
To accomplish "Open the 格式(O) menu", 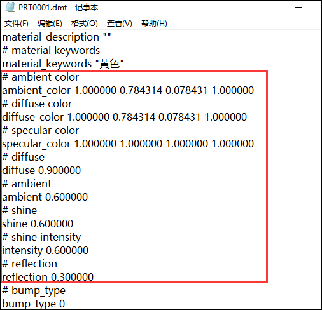I will tap(85, 24).
